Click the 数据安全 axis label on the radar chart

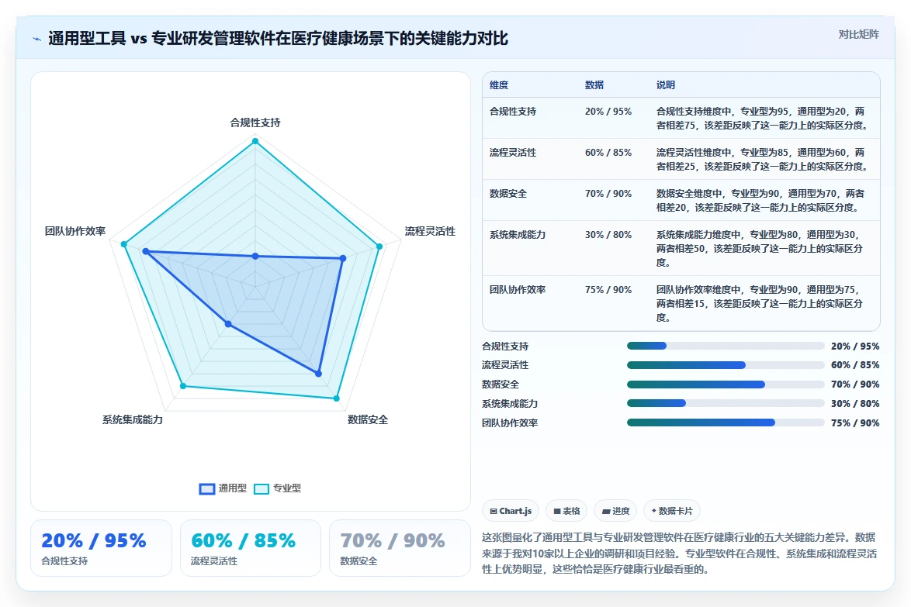click(368, 419)
